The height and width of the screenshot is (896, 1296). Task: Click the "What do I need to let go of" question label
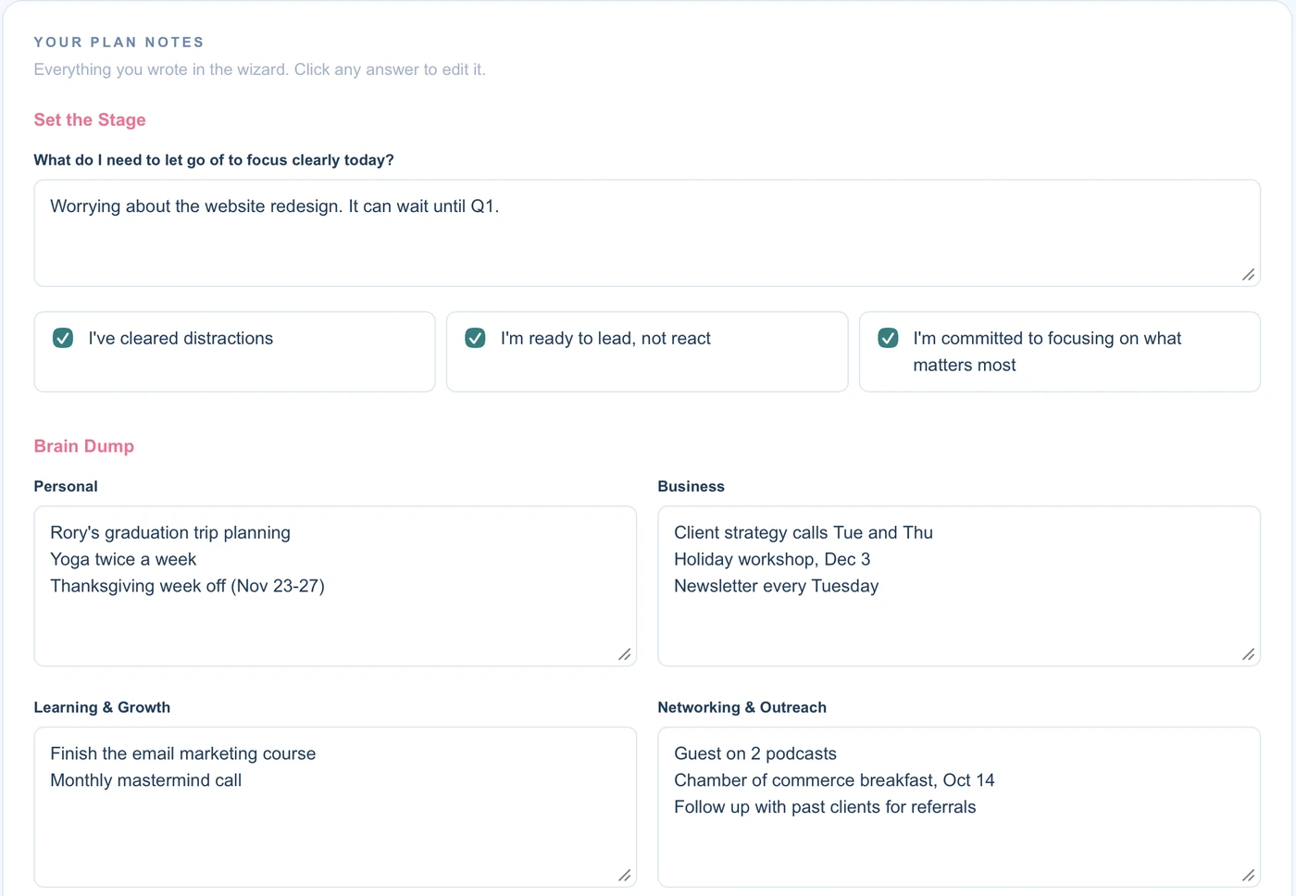[214, 160]
